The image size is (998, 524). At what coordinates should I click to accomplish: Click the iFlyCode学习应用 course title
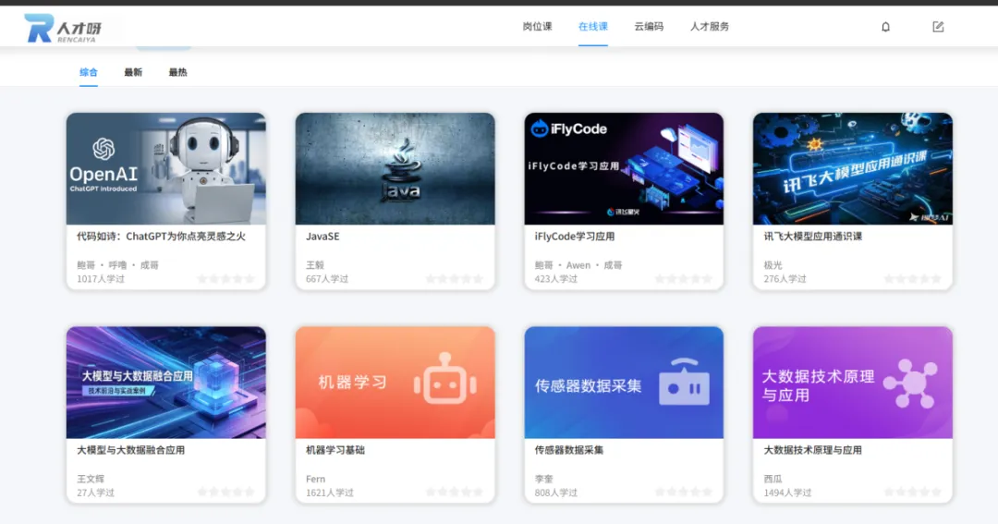575,237
